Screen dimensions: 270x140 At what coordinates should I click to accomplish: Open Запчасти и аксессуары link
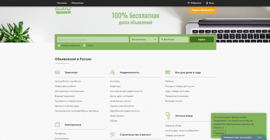67,106
